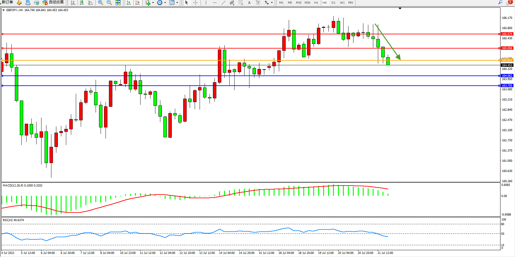Expand the indicators list dropdown arrow
The height and width of the screenshot is (257, 515).
(x=153, y=3)
